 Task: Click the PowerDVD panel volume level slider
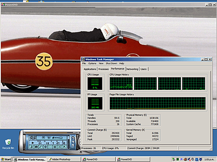pyautogui.click(x=69, y=142)
